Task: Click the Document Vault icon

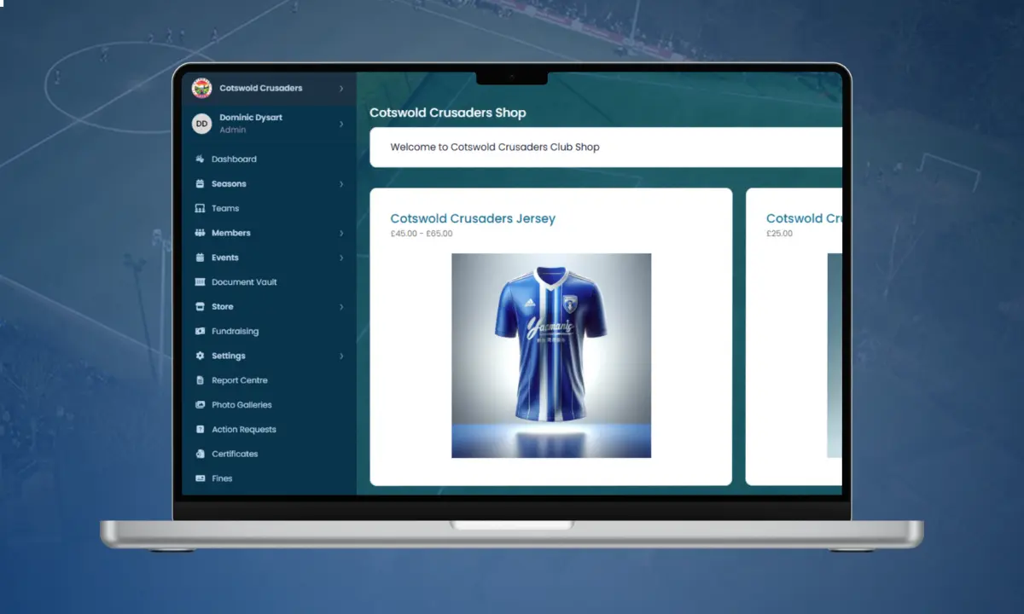Action: 200,282
